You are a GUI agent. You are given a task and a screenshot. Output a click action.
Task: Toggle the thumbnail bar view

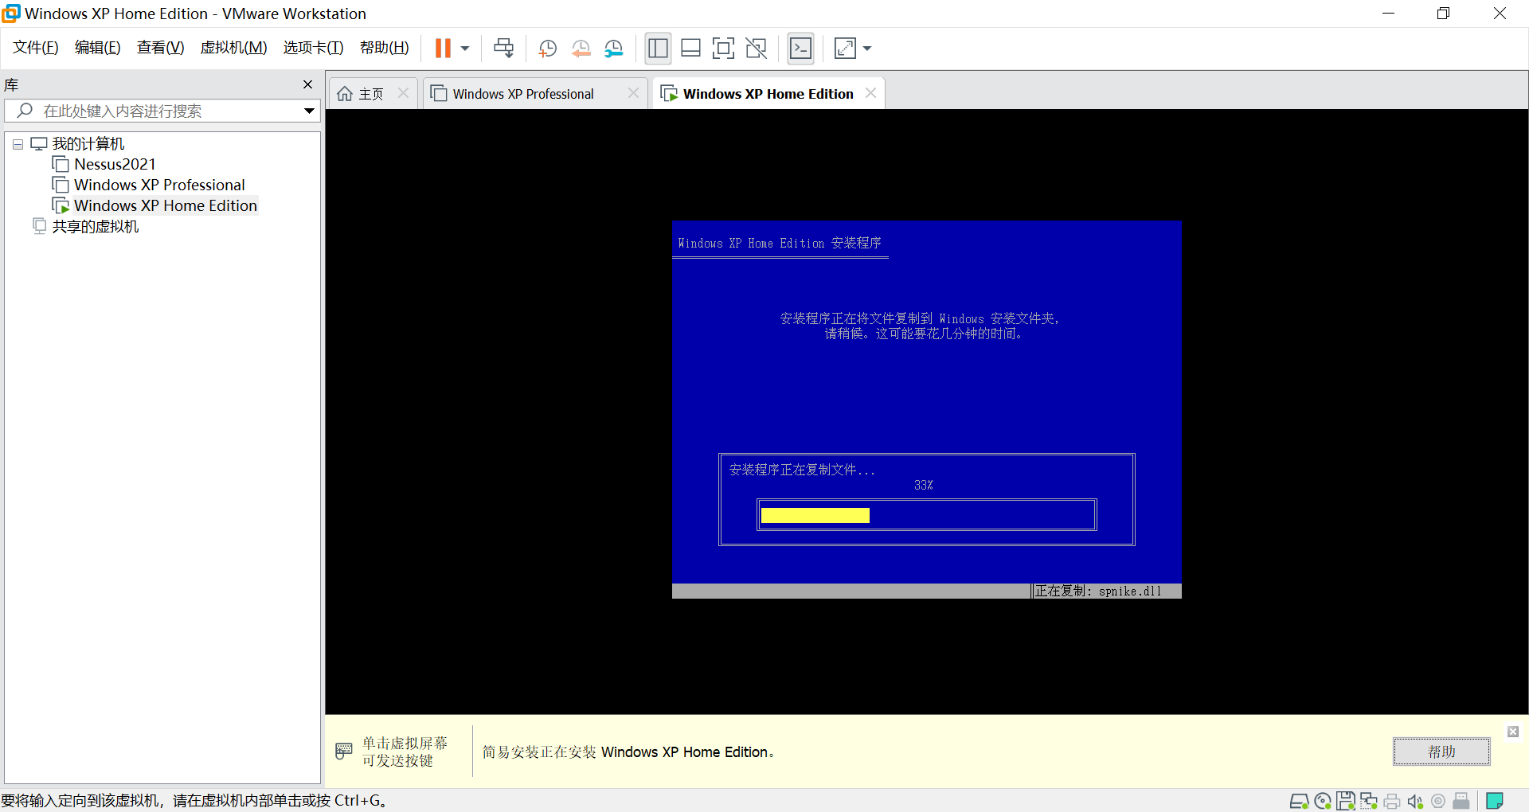click(x=690, y=49)
